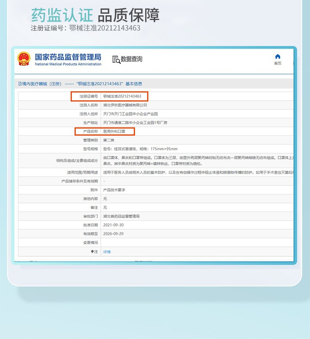The height and width of the screenshot is (339, 310).
Task: Click the approving department 湖北省药品监督管理局
Action: pyautogui.click(x=121, y=216)
